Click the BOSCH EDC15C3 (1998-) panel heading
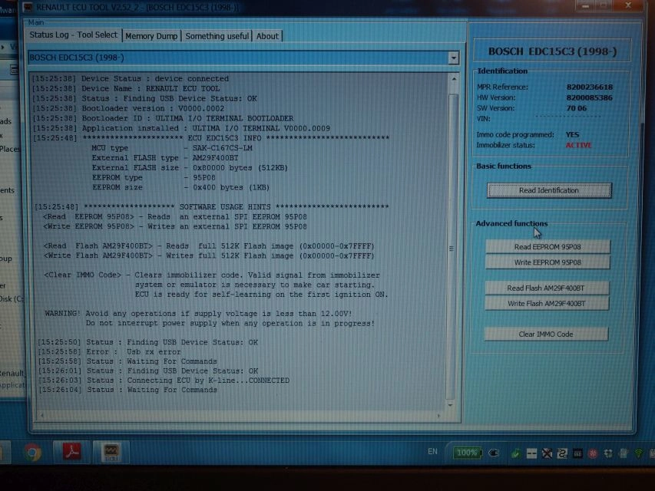The height and width of the screenshot is (491, 655). pyautogui.click(x=552, y=51)
